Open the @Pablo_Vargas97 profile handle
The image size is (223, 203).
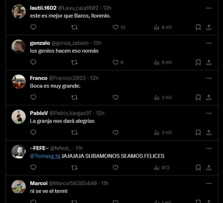pos(71,113)
